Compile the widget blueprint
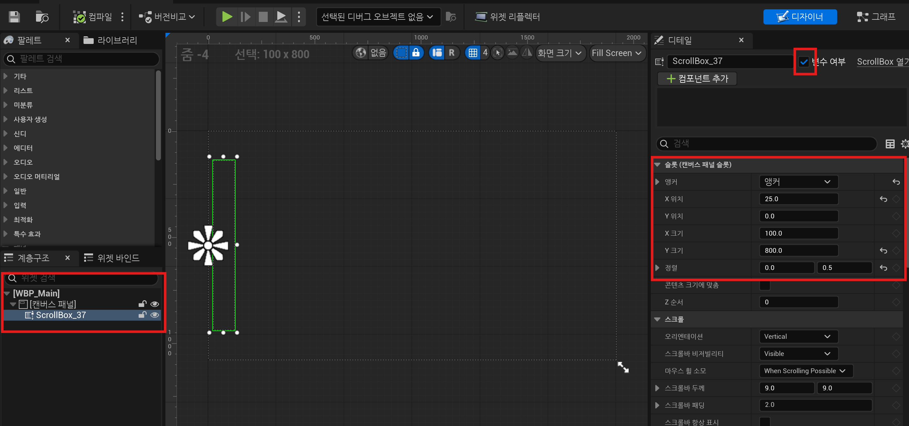The width and height of the screenshot is (909, 426). (x=92, y=17)
